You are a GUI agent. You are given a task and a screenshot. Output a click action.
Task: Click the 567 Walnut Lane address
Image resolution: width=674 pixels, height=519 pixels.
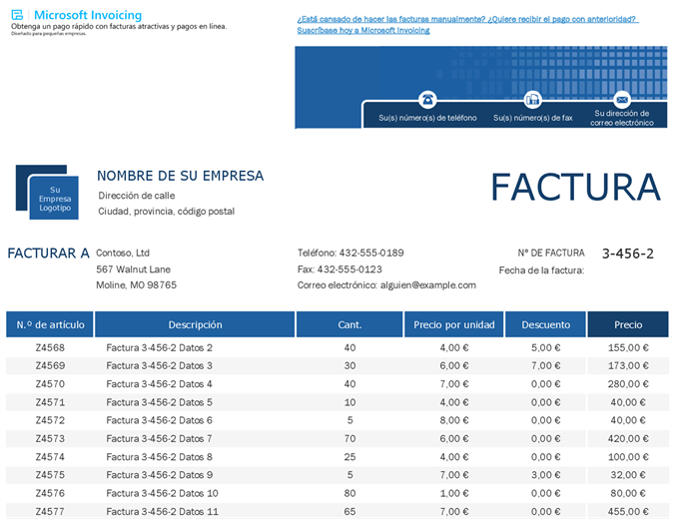pyautogui.click(x=133, y=269)
